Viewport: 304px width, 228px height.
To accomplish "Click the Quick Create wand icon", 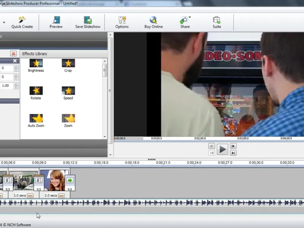I will click(22, 20).
